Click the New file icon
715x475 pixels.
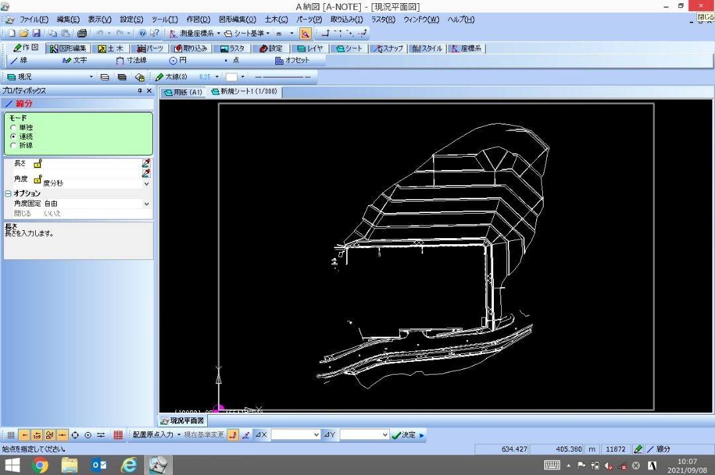click(12, 33)
